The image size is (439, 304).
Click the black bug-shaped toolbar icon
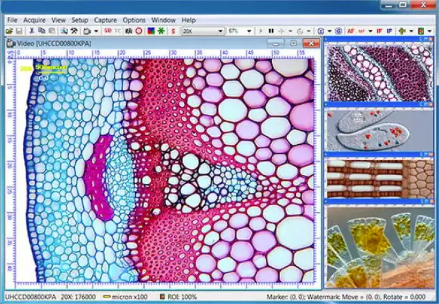pyautogui.click(x=128, y=31)
